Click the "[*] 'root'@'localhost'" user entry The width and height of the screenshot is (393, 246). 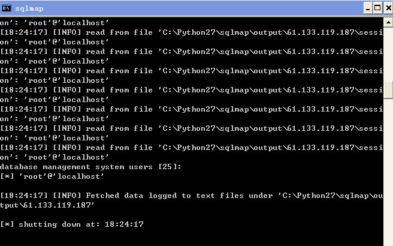coord(52,176)
